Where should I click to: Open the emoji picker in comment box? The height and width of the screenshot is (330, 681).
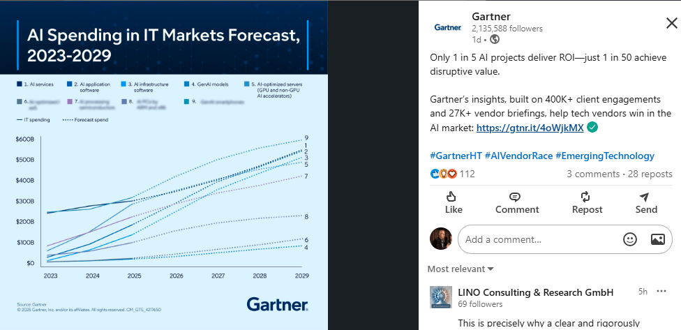pos(630,239)
